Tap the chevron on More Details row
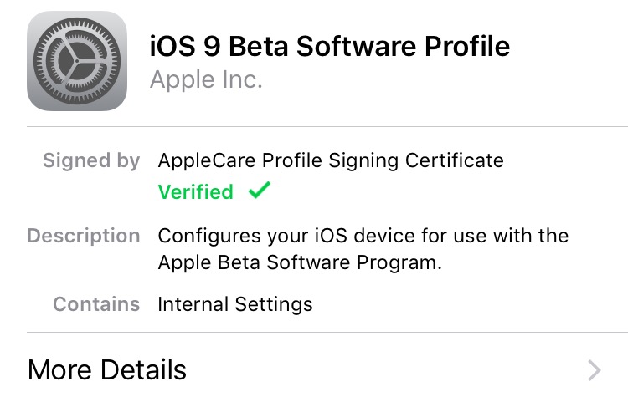This screenshot has width=628, height=402. pos(595,369)
